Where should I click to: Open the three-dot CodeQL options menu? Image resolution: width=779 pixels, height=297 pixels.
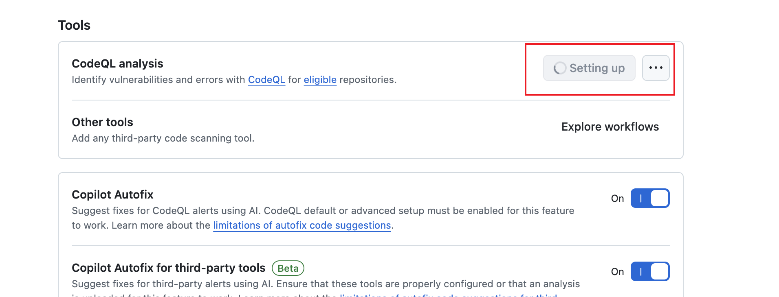656,68
